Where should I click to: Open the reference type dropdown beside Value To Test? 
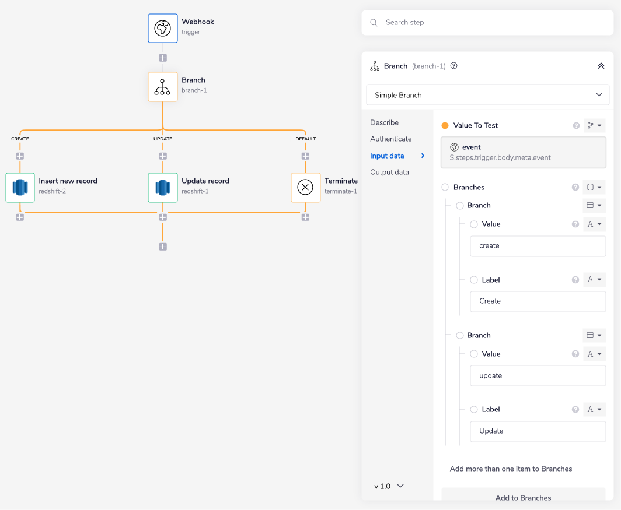tap(594, 125)
